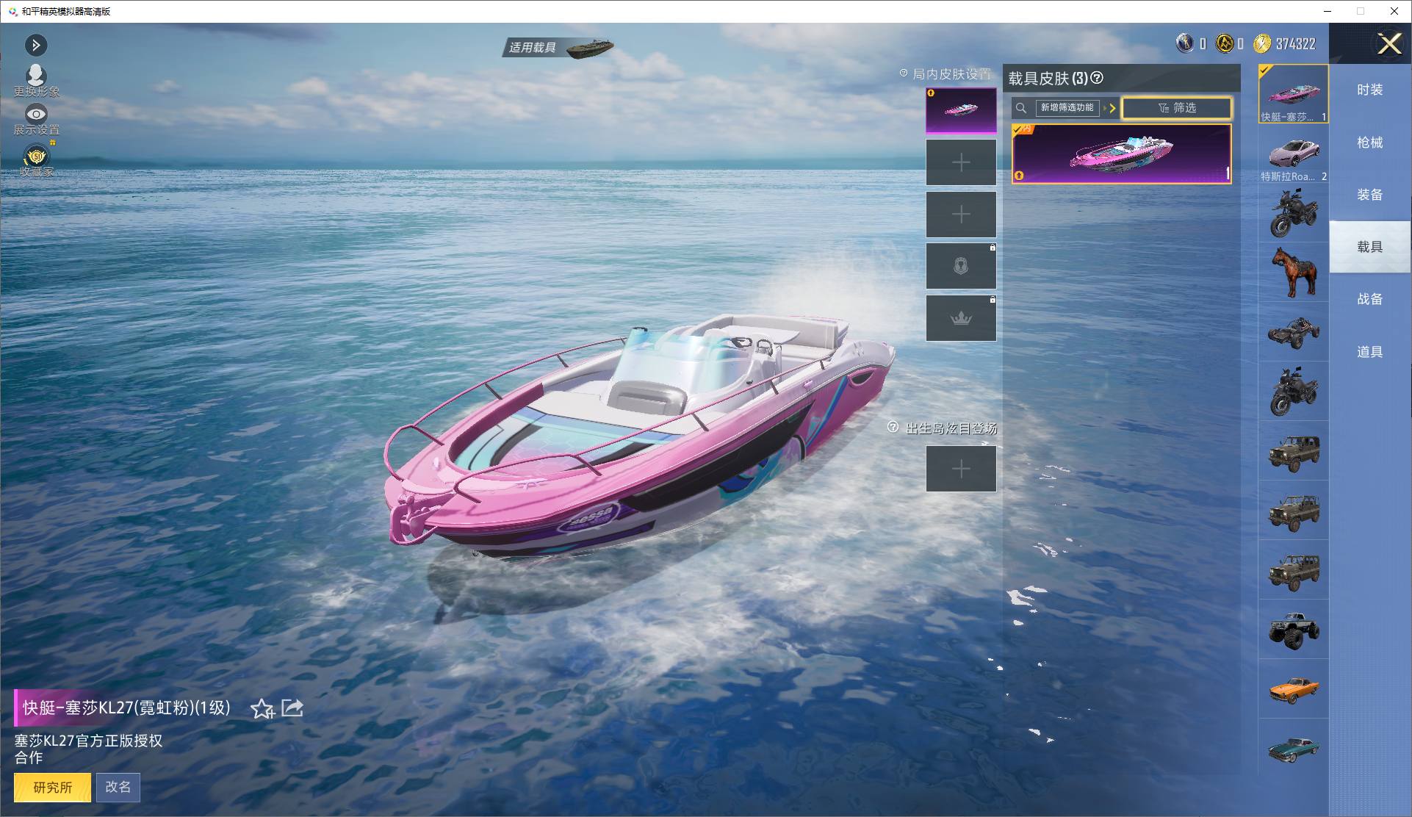This screenshot has width=1412, height=817.
Task: Click the 局内皮肤设置 help question icon
Action: (x=904, y=73)
